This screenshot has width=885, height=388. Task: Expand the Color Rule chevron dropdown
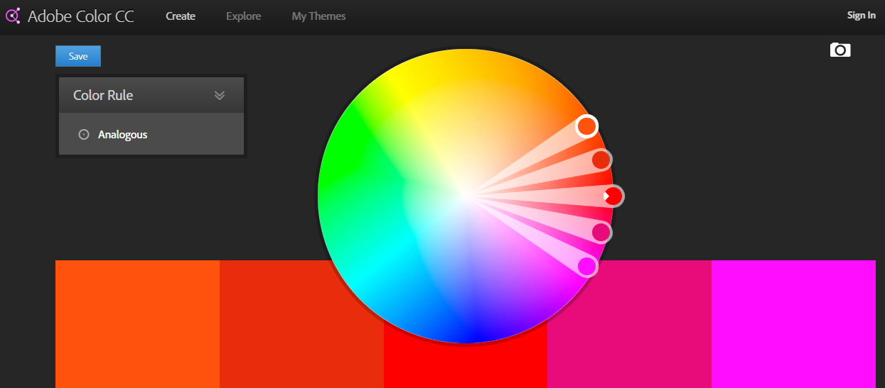[x=220, y=95]
